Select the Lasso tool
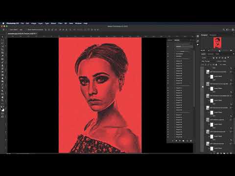Image resolution: width=235 pixels, height=176 pixels. pyautogui.click(x=2, y=44)
